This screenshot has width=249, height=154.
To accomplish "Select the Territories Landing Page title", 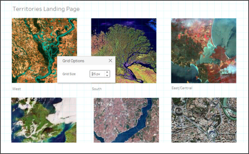I will pos(46,9).
